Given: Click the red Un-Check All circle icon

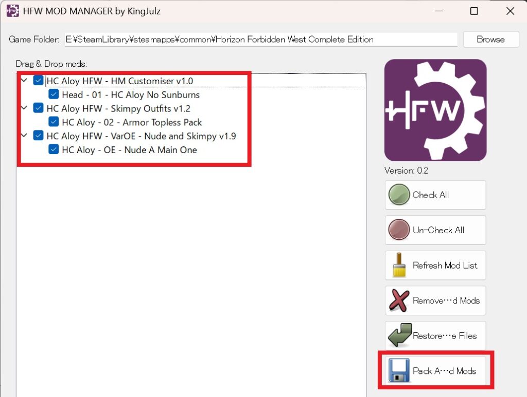Looking at the screenshot, I should (x=399, y=230).
